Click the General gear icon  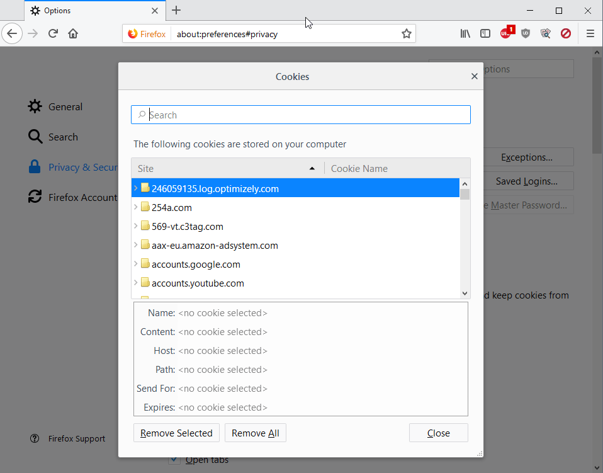tap(35, 106)
